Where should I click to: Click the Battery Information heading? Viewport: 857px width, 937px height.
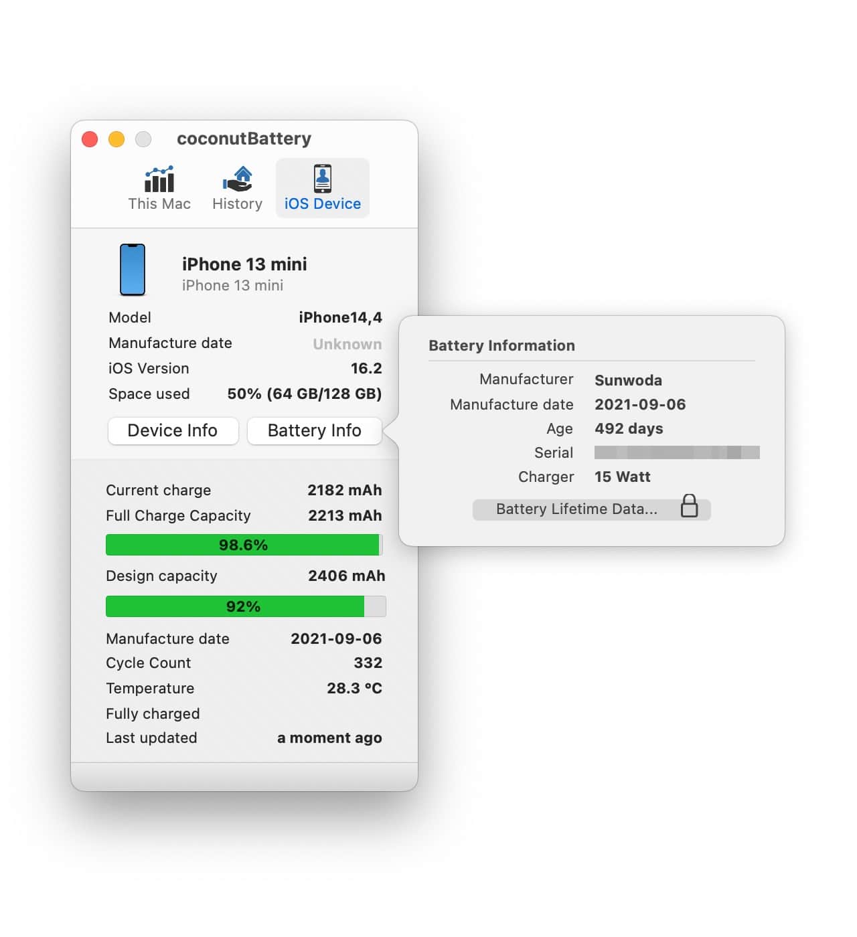pyautogui.click(x=501, y=346)
